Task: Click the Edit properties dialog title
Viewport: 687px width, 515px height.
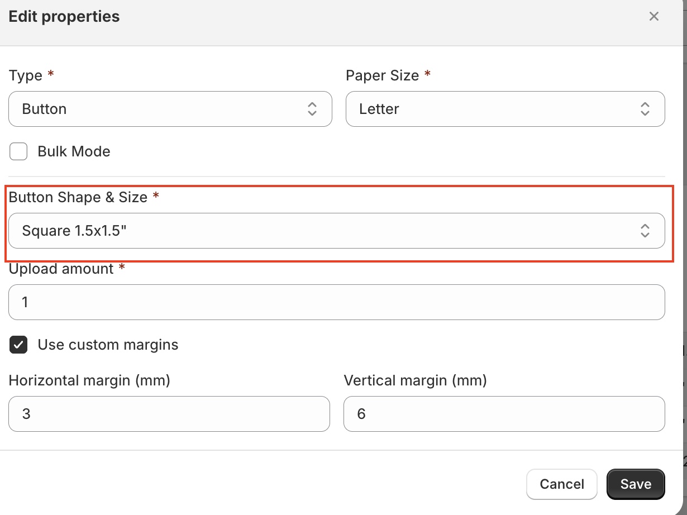Action: tap(64, 17)
